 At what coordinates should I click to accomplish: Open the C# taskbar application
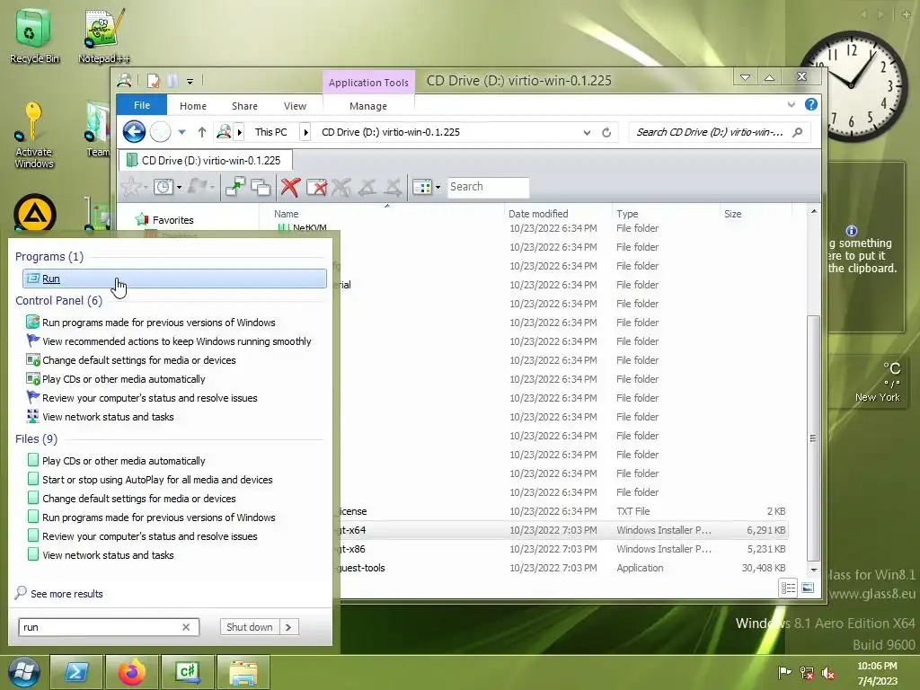tap(187, 672)
